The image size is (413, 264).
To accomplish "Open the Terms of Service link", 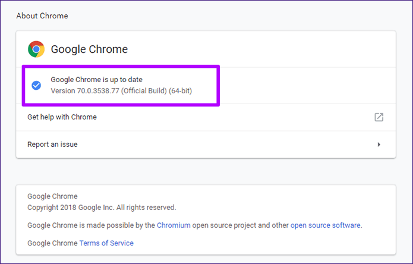I will pyautogui.click(x=106, y=243).
